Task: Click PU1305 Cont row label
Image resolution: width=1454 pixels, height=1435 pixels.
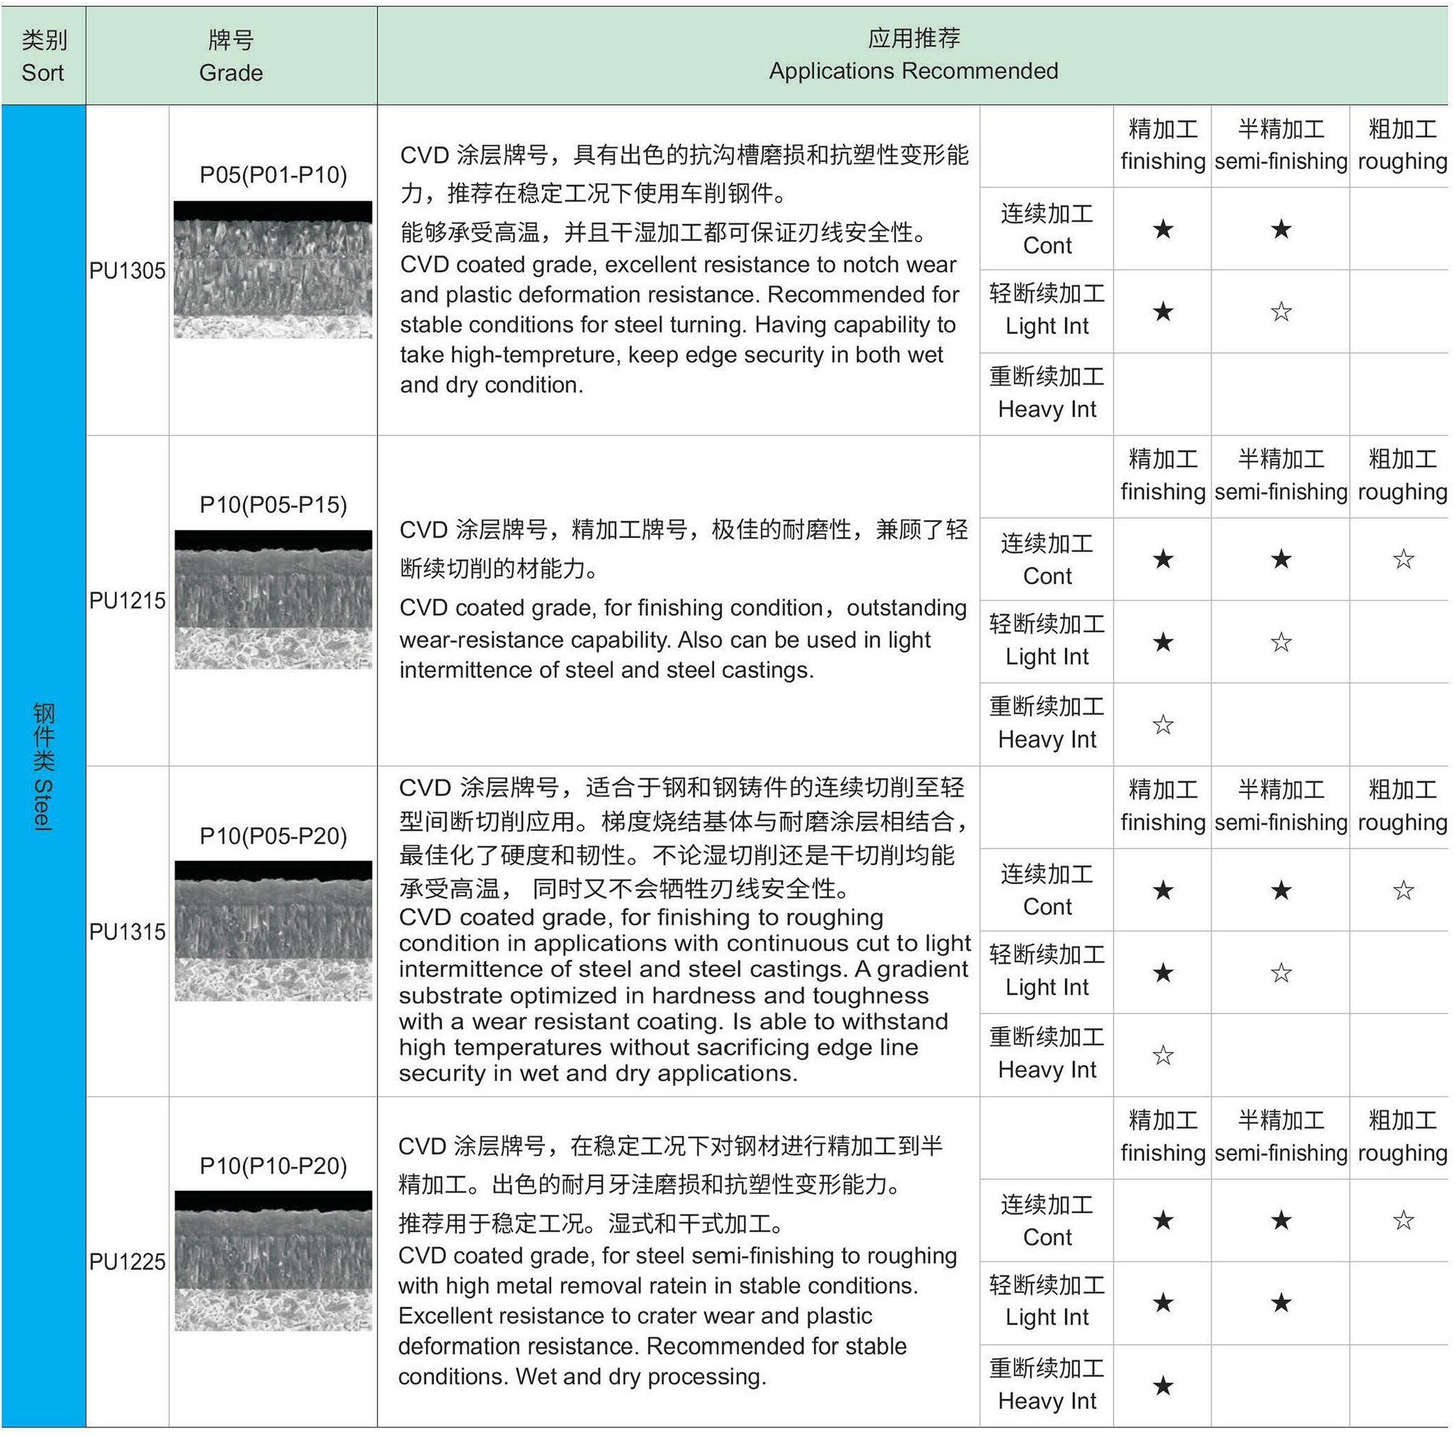Action: 1047,229
